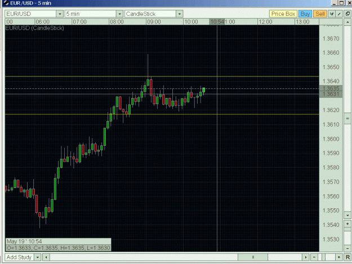
Task: Click the Add Study button
Action: pos(19,257)
